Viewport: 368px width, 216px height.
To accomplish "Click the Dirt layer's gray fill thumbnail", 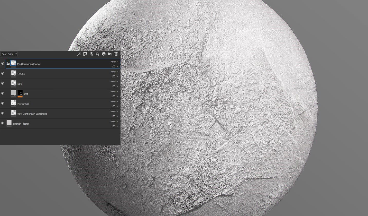I will [x=13, y=93].
